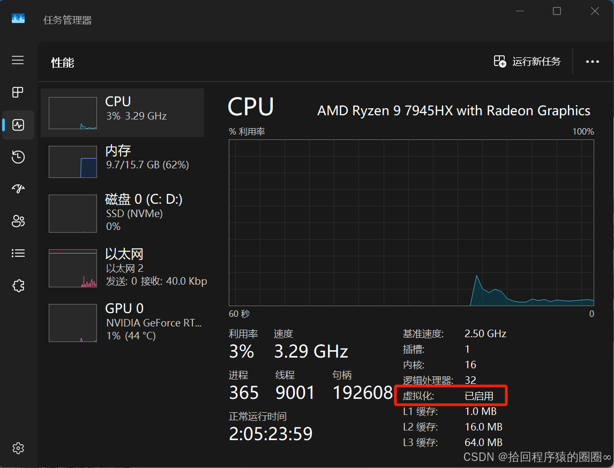Click the 3% utilization value
Image resolution: width=614 pixels, height=468 pixels.
(x=242, y=351)
